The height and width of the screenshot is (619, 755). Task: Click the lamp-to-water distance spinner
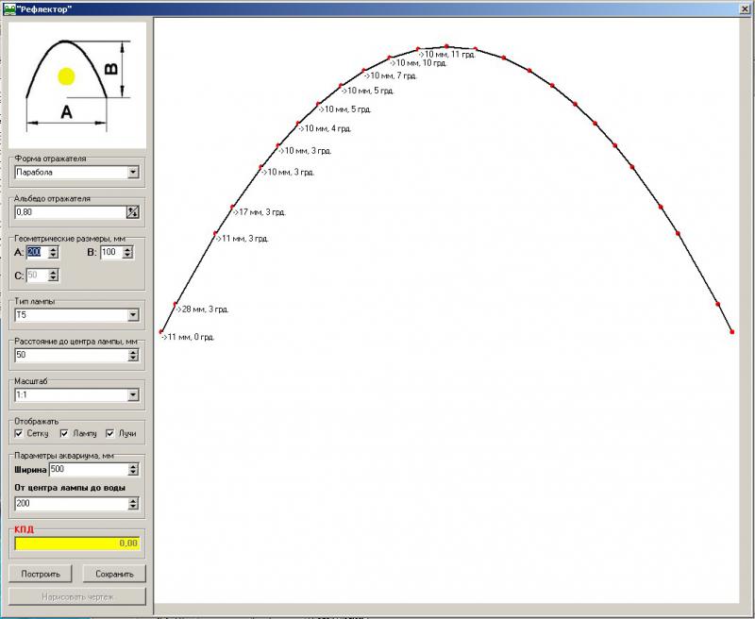click(133, 504)
